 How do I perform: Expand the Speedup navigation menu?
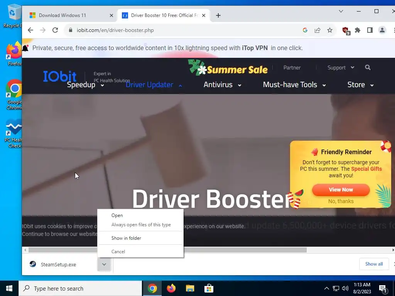(x=86, y=85)
